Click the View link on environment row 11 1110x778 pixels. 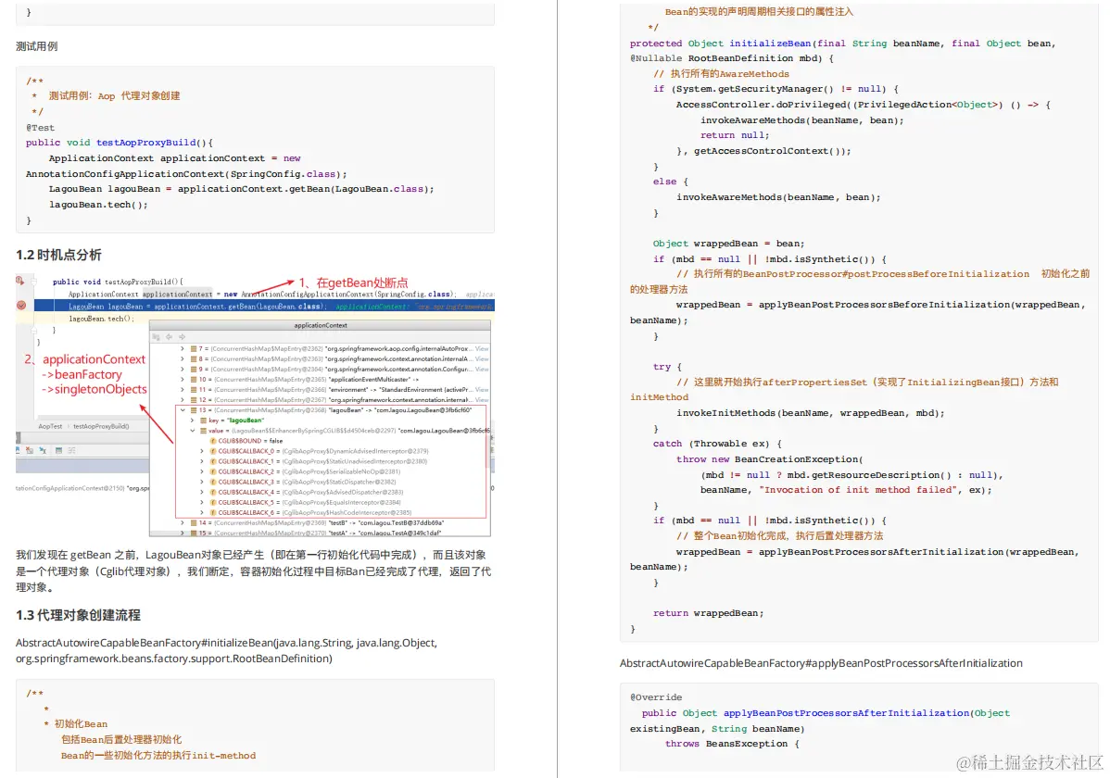tap(482, 389)
